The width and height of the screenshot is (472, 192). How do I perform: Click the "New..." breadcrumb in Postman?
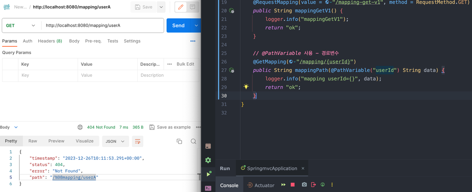tap(20, 7)
